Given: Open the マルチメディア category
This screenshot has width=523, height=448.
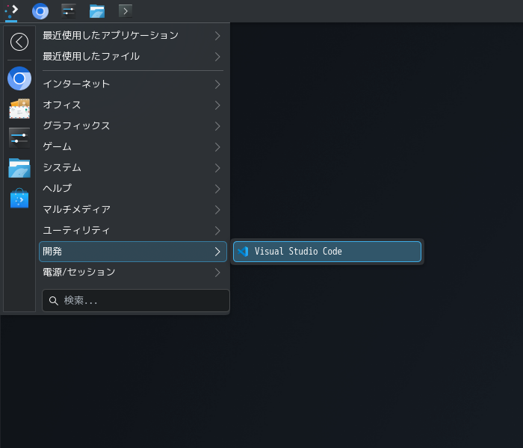Looking at the screenshot, I should coord(133,210).
